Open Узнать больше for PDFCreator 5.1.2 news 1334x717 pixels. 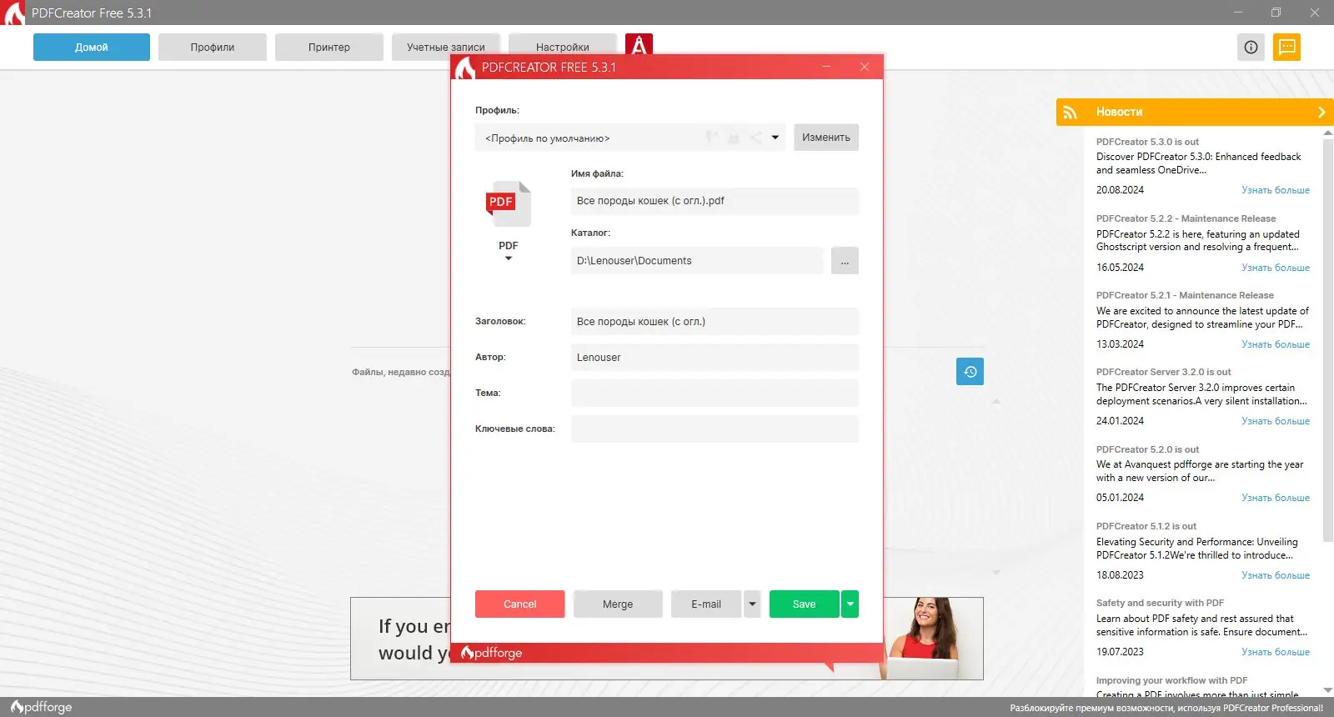pos(1276,575)
